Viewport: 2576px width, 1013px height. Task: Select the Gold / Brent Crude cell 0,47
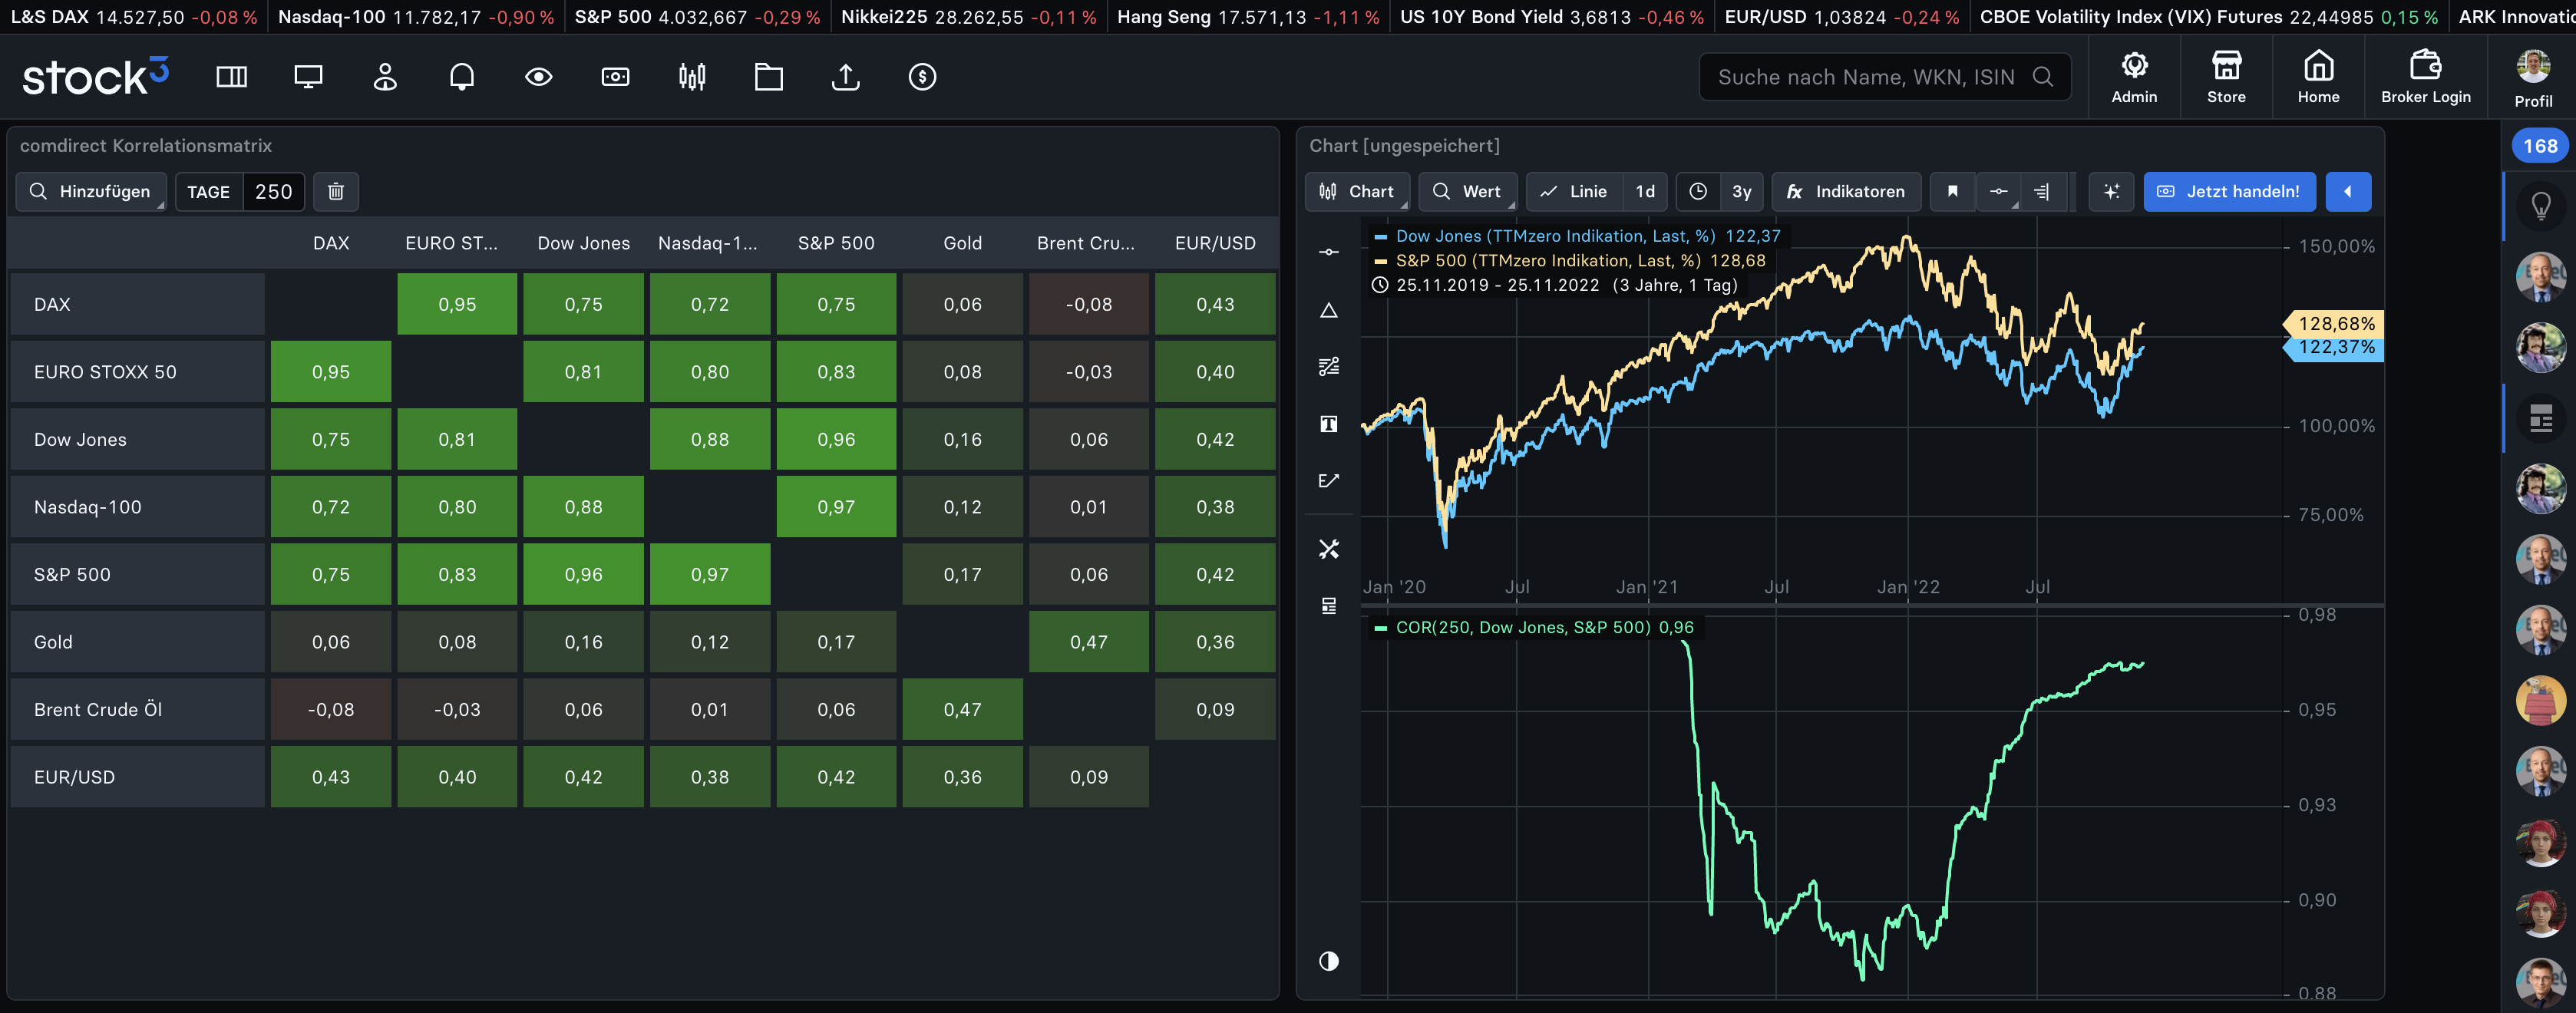coord(1089,642)
